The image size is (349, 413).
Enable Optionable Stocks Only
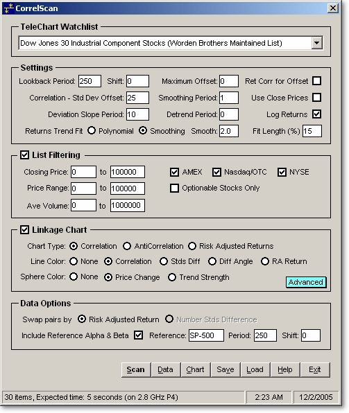(174, 188)
